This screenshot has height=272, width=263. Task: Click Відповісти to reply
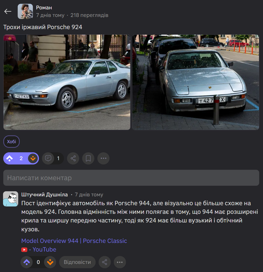click(x=77, y=262)
